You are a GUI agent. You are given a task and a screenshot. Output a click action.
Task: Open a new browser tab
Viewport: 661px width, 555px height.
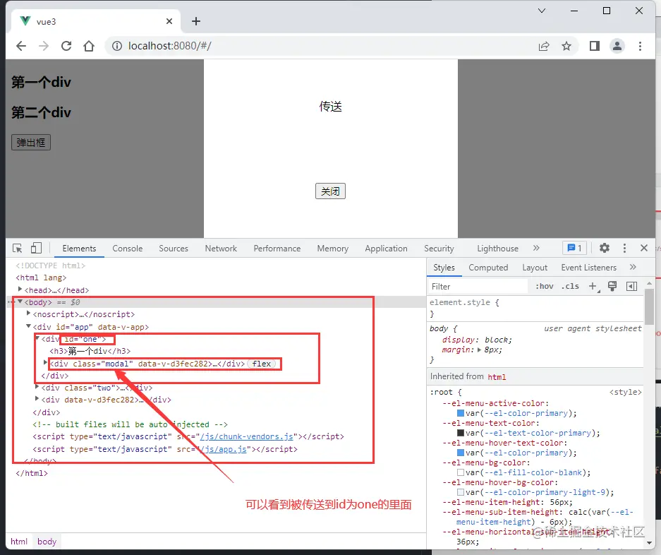[196, 21]
